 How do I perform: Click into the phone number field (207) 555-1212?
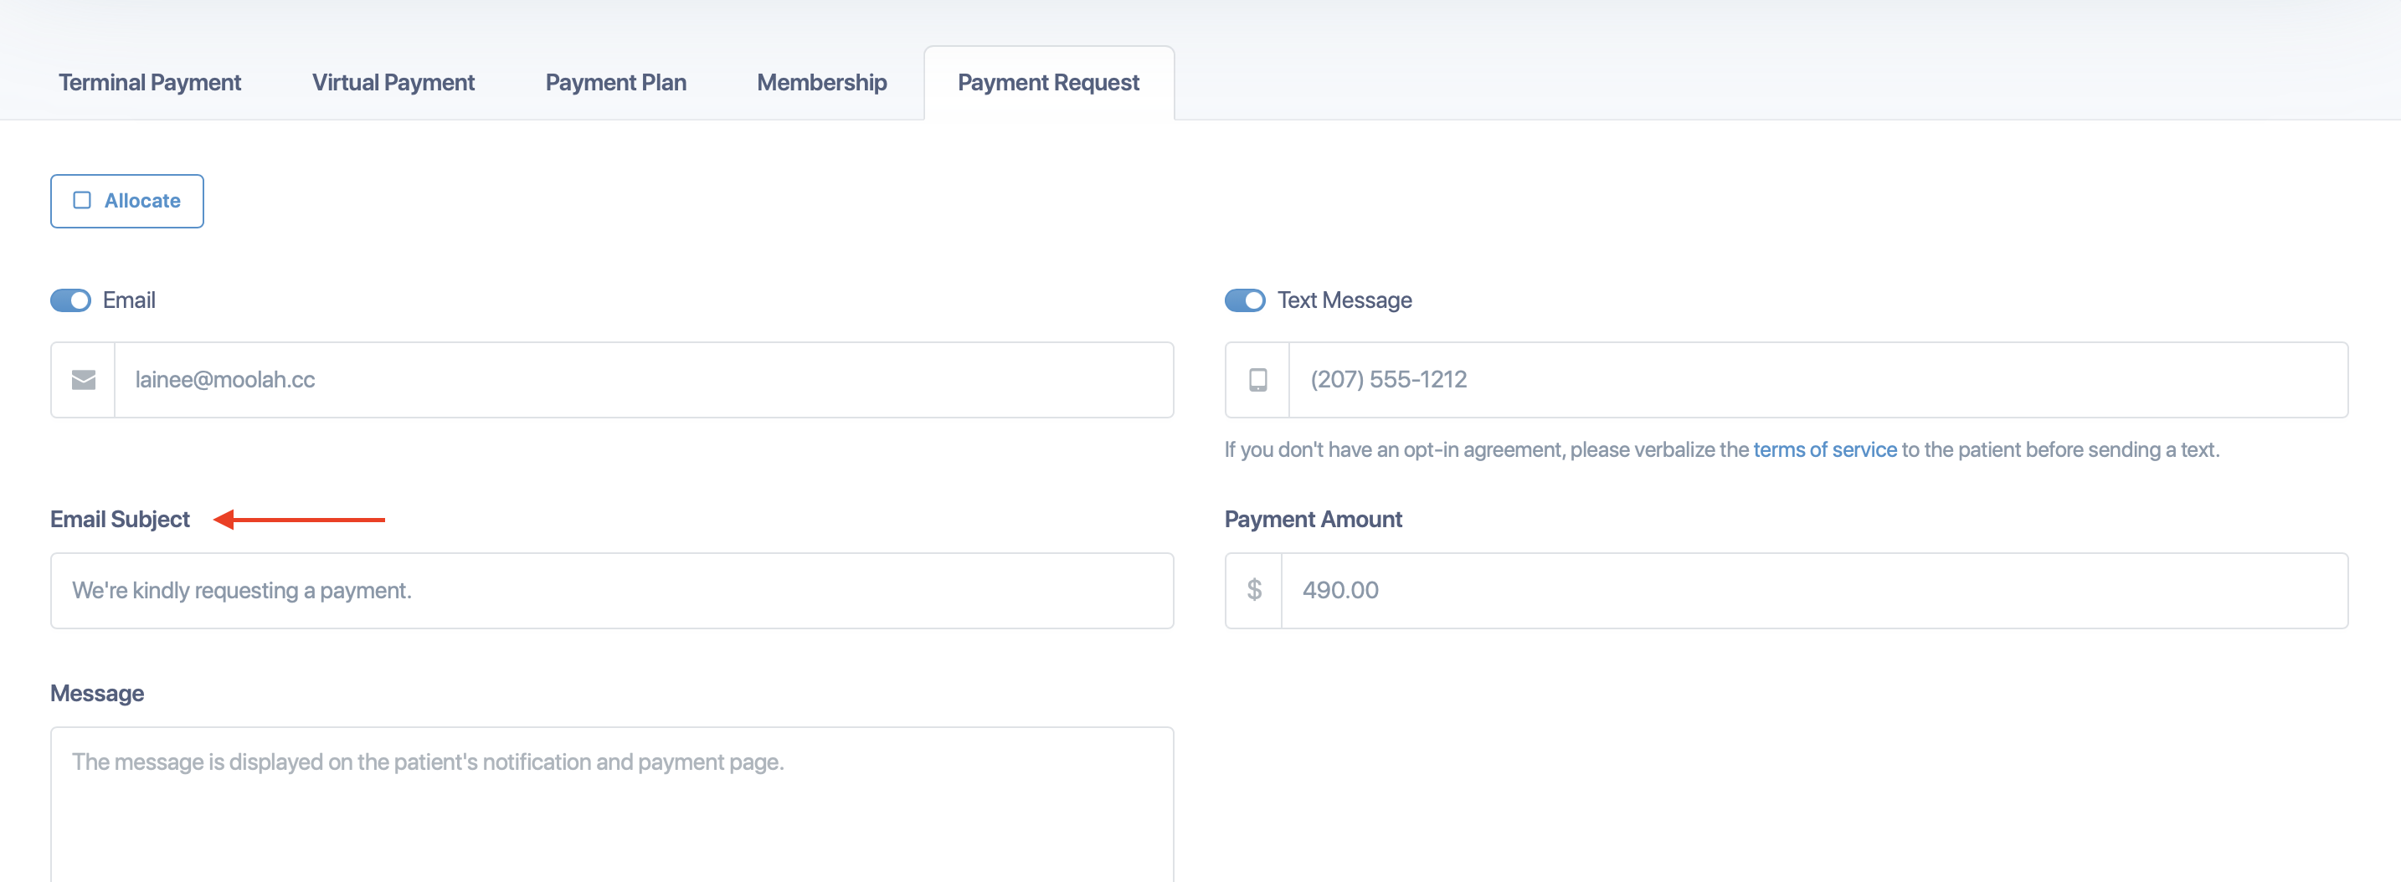coord(1817,380)
